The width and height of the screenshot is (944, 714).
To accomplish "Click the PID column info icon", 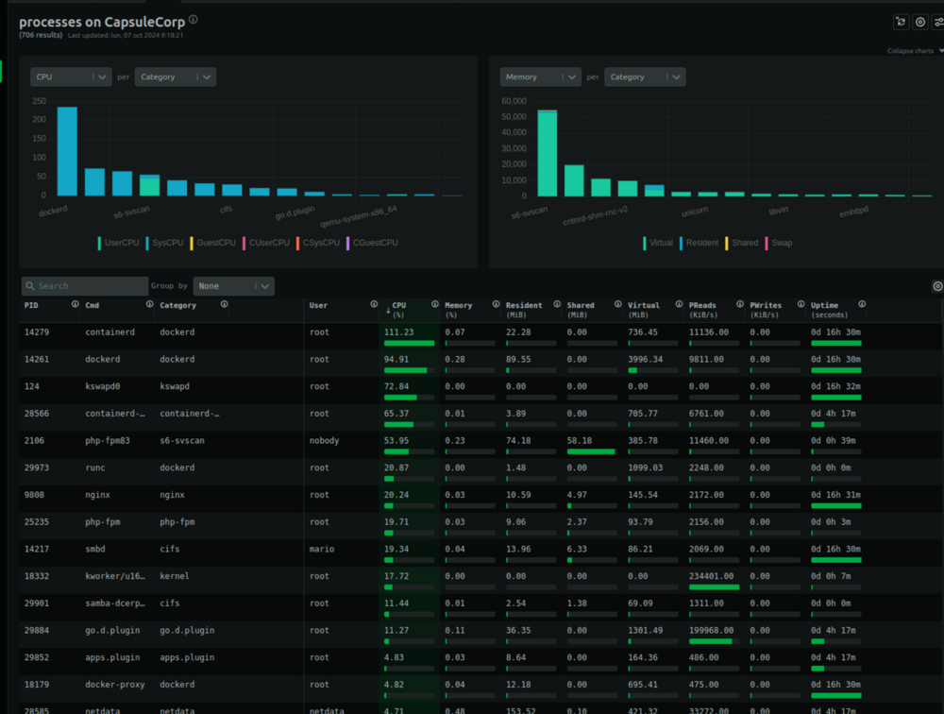I will 76,304.
